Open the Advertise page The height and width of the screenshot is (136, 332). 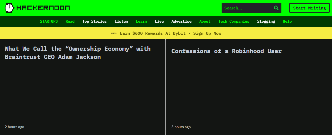182,21
